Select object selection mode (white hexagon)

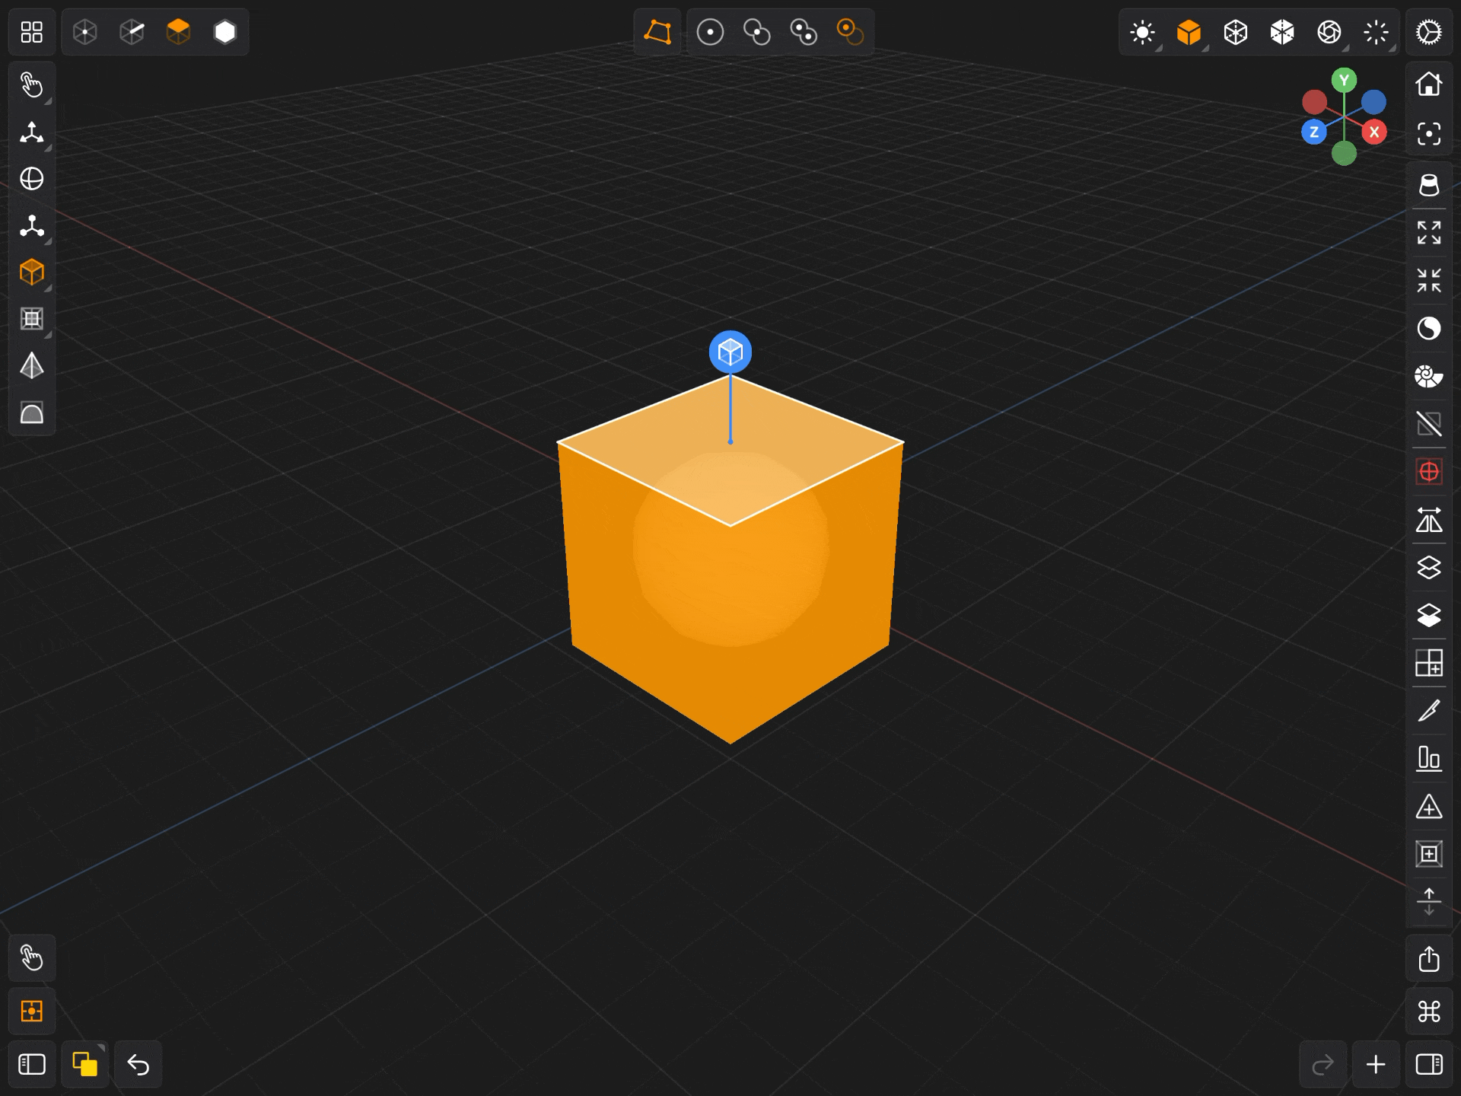[225, 32]
